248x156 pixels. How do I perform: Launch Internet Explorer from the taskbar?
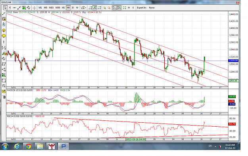coord(17,146)
